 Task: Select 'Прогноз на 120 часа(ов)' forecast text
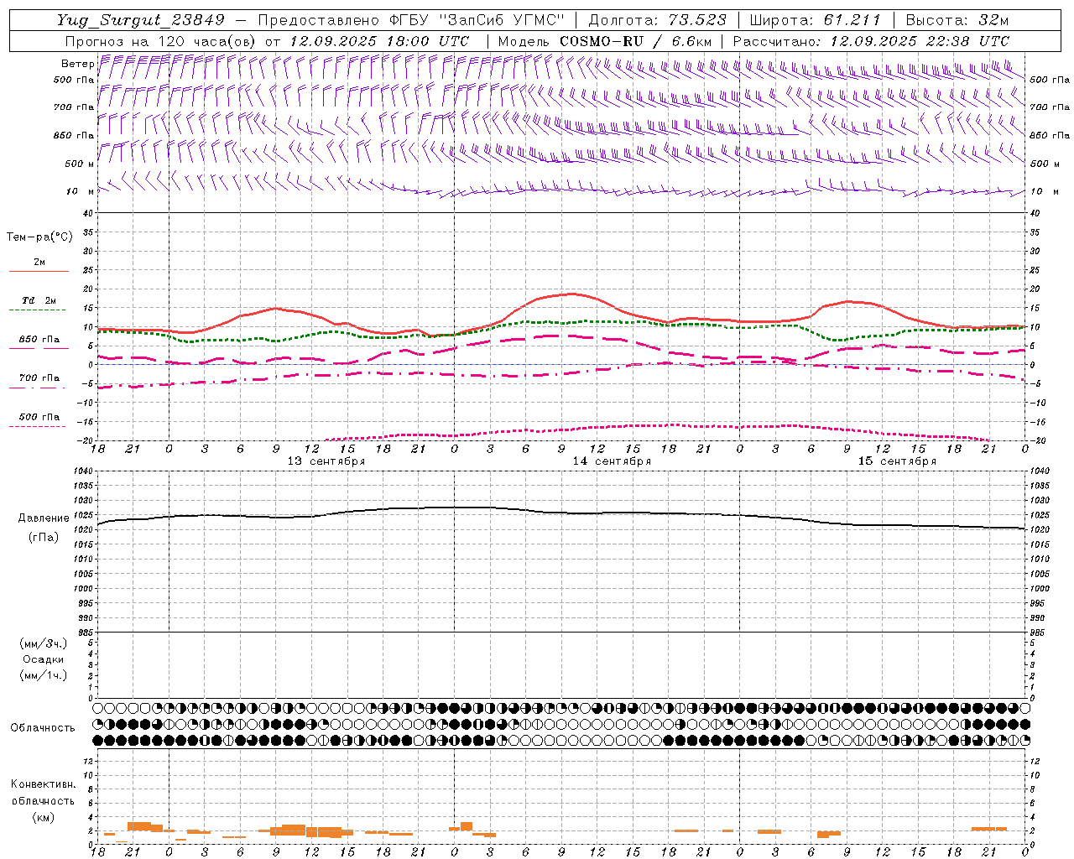click(161, 41)
